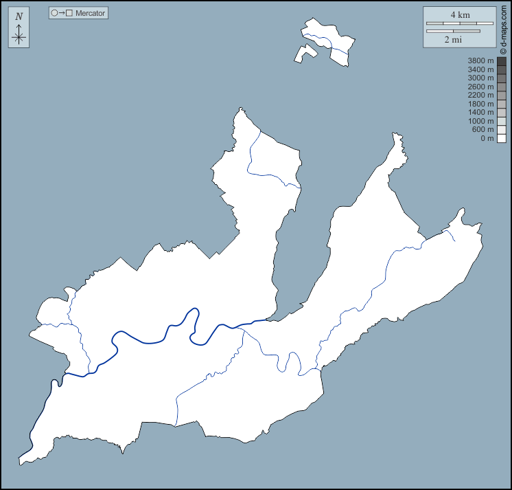Choose the 2600 m elevation swatch

pos(502,87)
